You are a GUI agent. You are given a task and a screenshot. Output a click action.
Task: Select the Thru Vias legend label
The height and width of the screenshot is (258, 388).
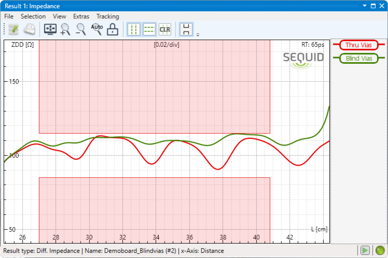(359, 45)
